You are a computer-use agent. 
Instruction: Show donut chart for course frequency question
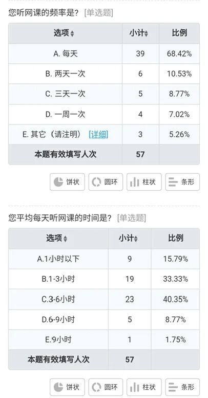(106, 182)
